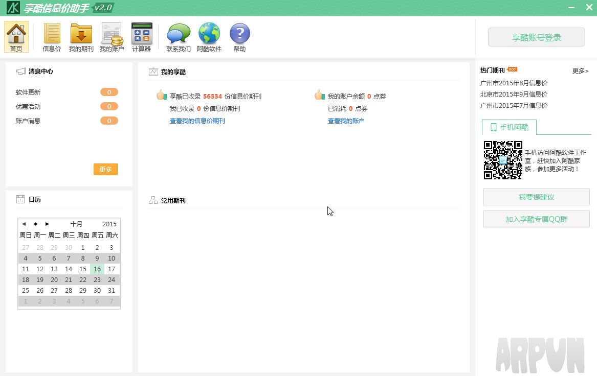Open 加入享酷专属QQ群
Screen dimensions: 597x376
[536, 219]
